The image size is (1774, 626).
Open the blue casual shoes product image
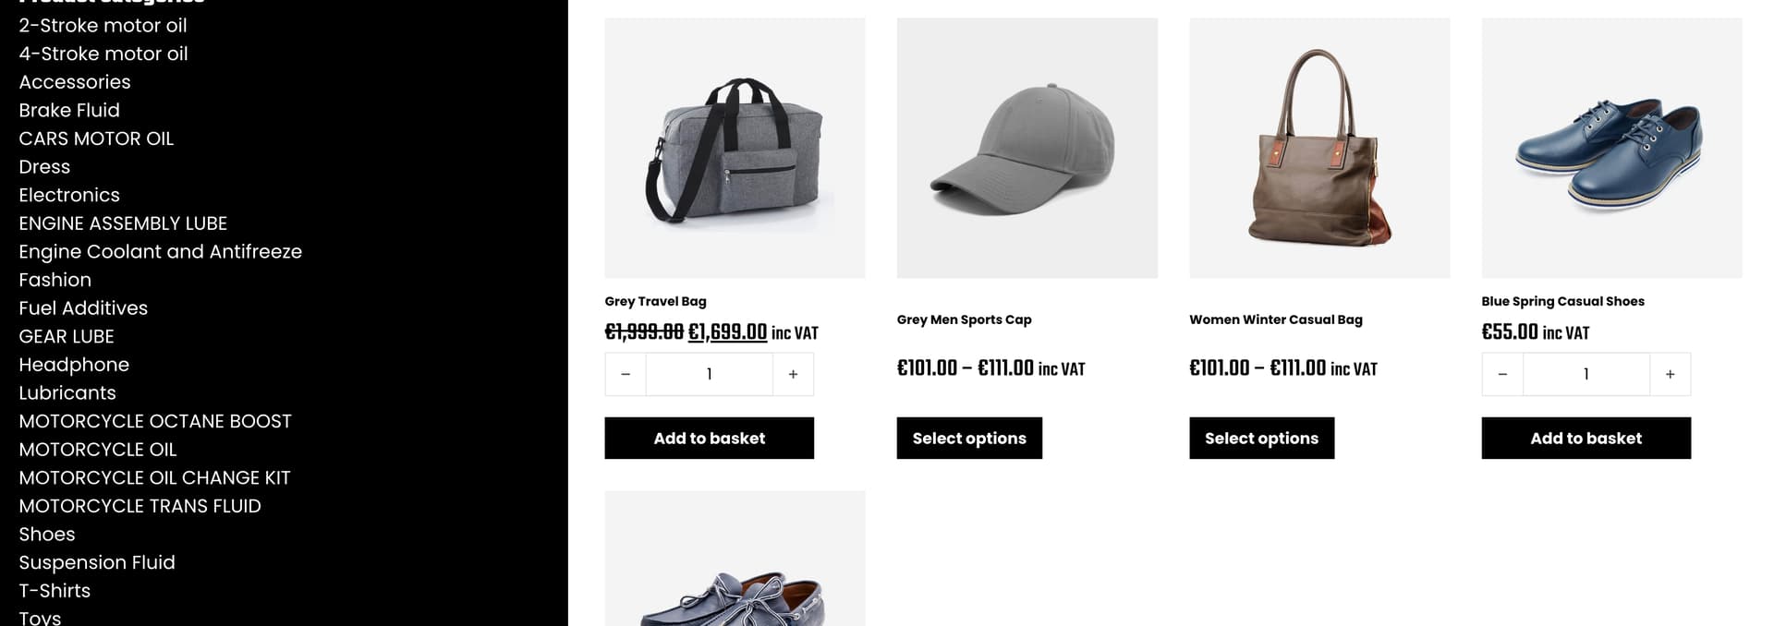pos(1611,148)
